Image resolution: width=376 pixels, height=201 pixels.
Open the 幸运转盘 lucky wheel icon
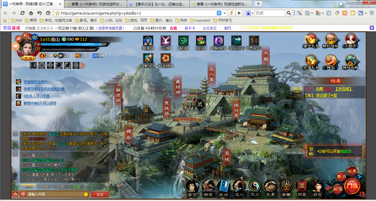165,60
